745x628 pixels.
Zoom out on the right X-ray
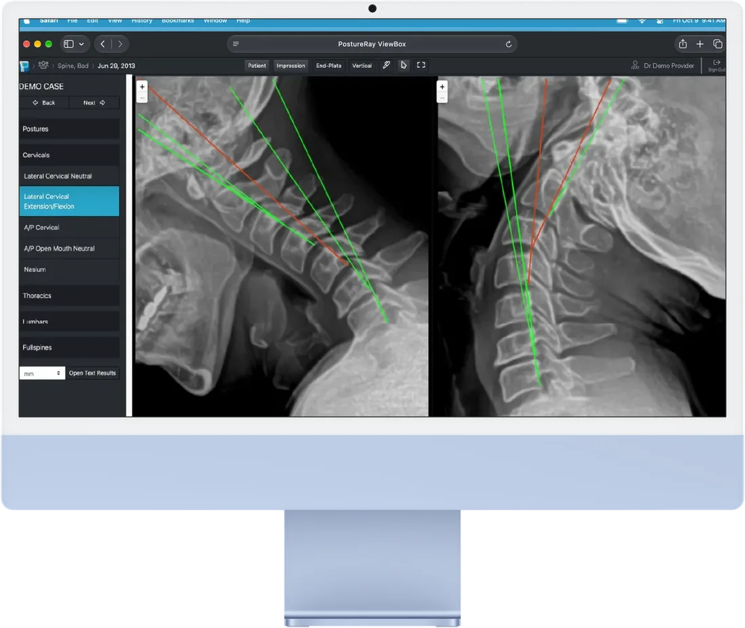(442, 98)
